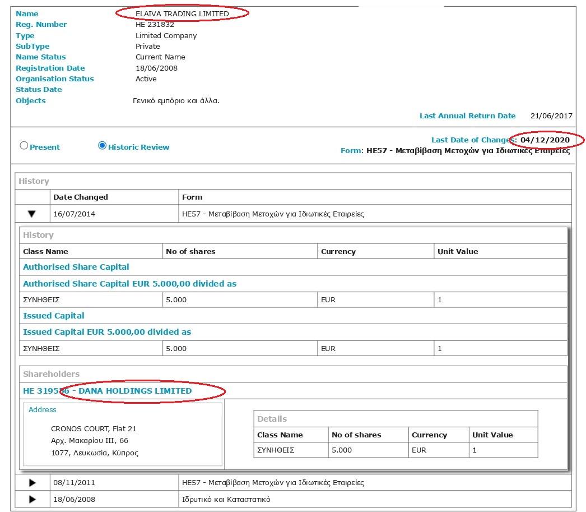Click the Shareholders section header
The image size is (586, 512).
[51, 374]
